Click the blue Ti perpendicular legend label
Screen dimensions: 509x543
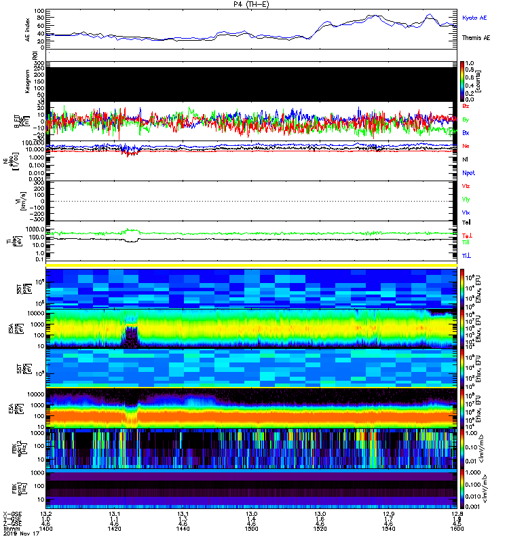(x=466, y=256)
